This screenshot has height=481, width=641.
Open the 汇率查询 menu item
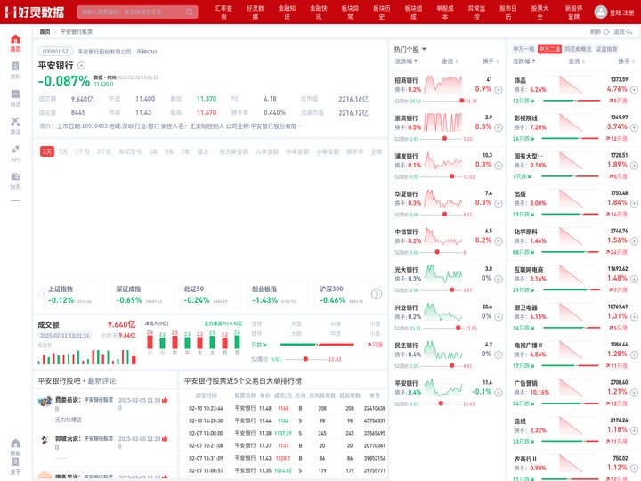223,12
